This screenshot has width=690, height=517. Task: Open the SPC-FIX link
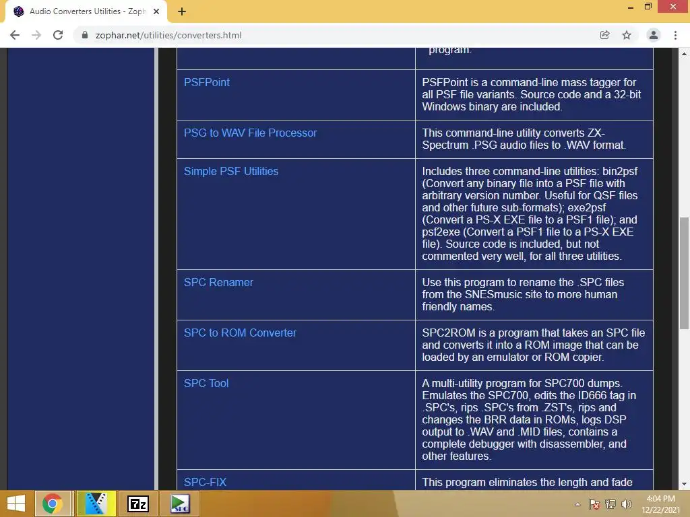[x=205, y=482]
